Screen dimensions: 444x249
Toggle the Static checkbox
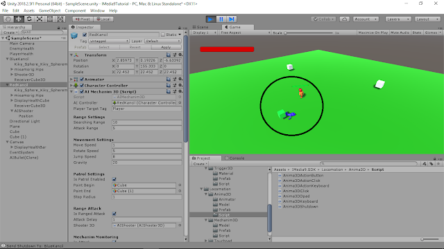[x=163, y=35]
